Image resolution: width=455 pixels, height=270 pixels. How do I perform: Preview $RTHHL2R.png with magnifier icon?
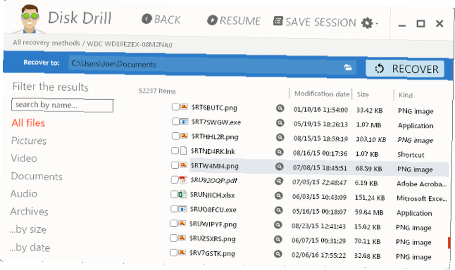280,137
